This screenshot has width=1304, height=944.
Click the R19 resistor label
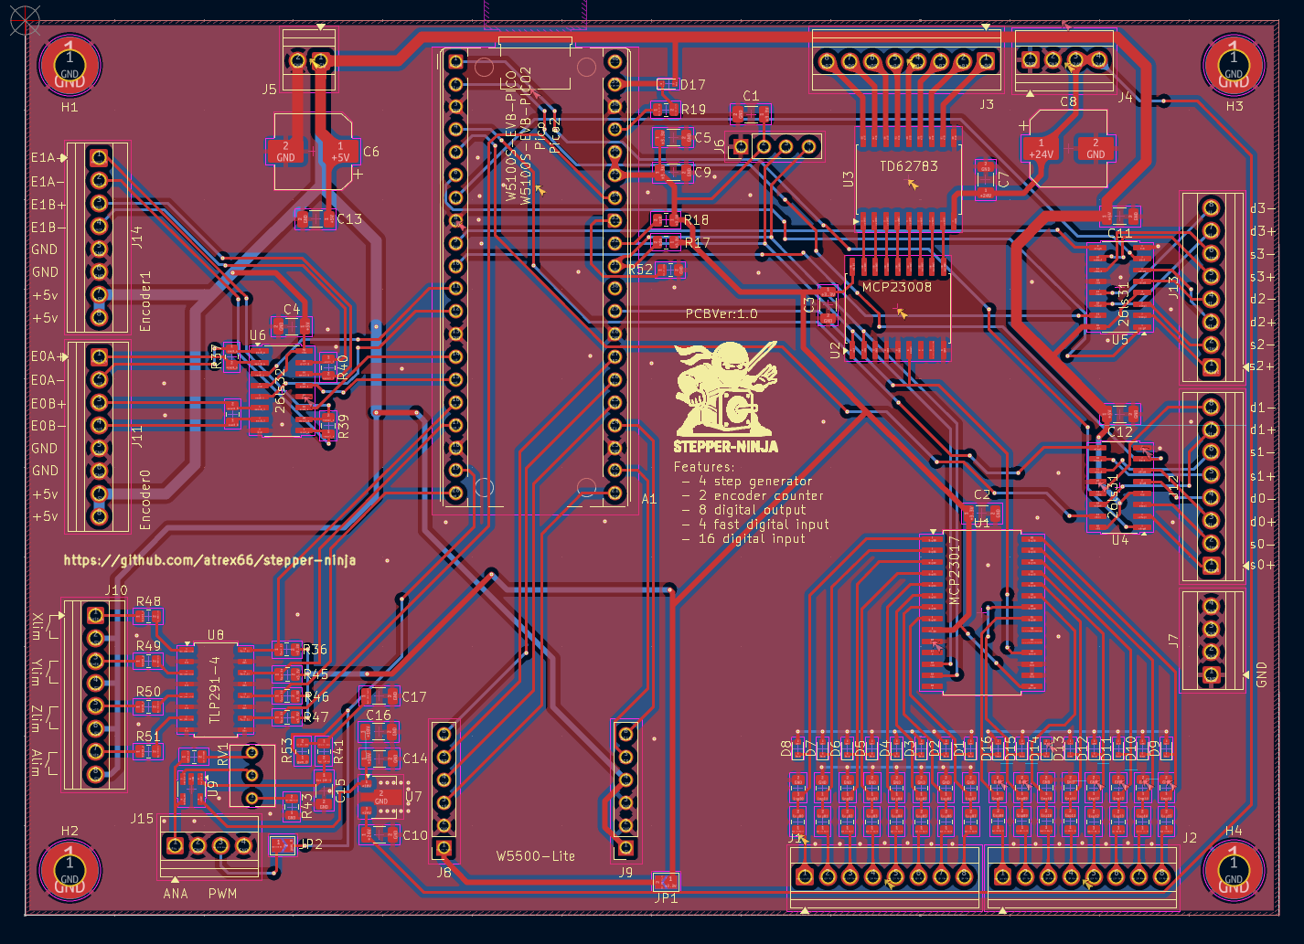(693, 110)
